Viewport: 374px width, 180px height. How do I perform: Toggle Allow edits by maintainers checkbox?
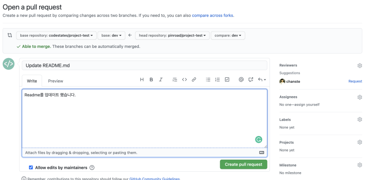31,167
